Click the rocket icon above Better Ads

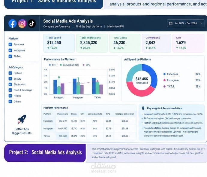pos(22,119)
